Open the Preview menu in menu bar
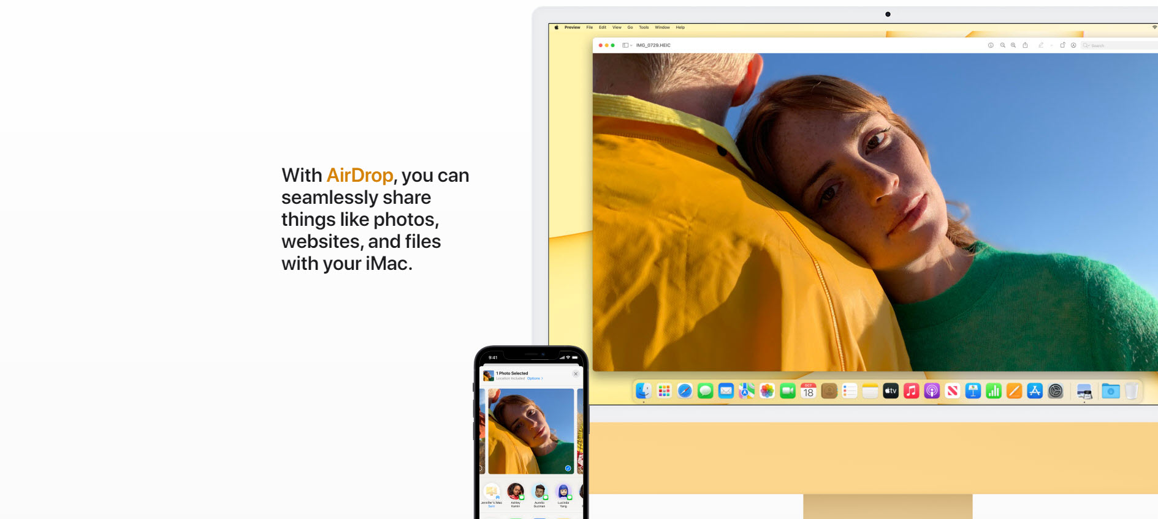1158x519 pixels. pyautogui.click(x=573, y=28)
